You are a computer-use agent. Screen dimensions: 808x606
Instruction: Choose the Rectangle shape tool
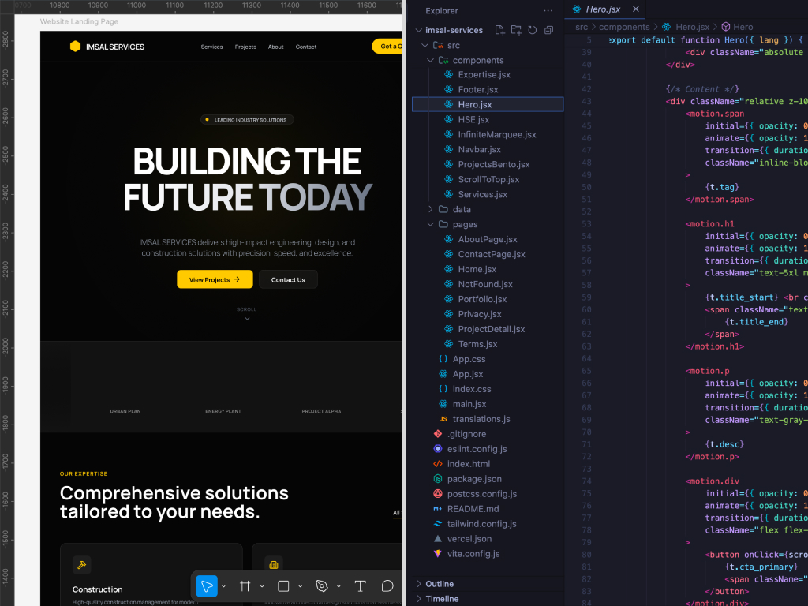(283, 586)
